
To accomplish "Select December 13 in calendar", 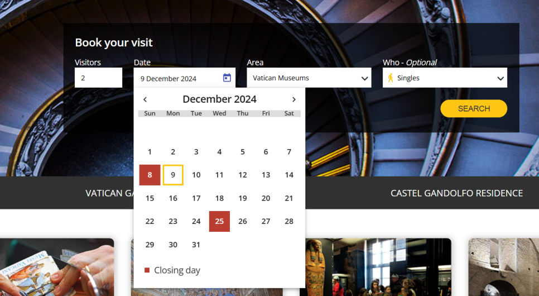I will (x=266, y=175).
